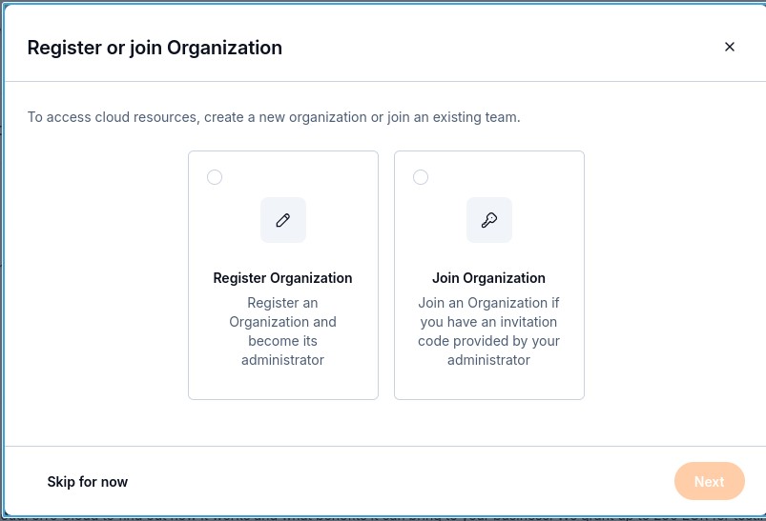Click the 'To access cloud resources' instruction text
Image resolution: width=766 pixels, height=521 pixels.
point(274,117)
